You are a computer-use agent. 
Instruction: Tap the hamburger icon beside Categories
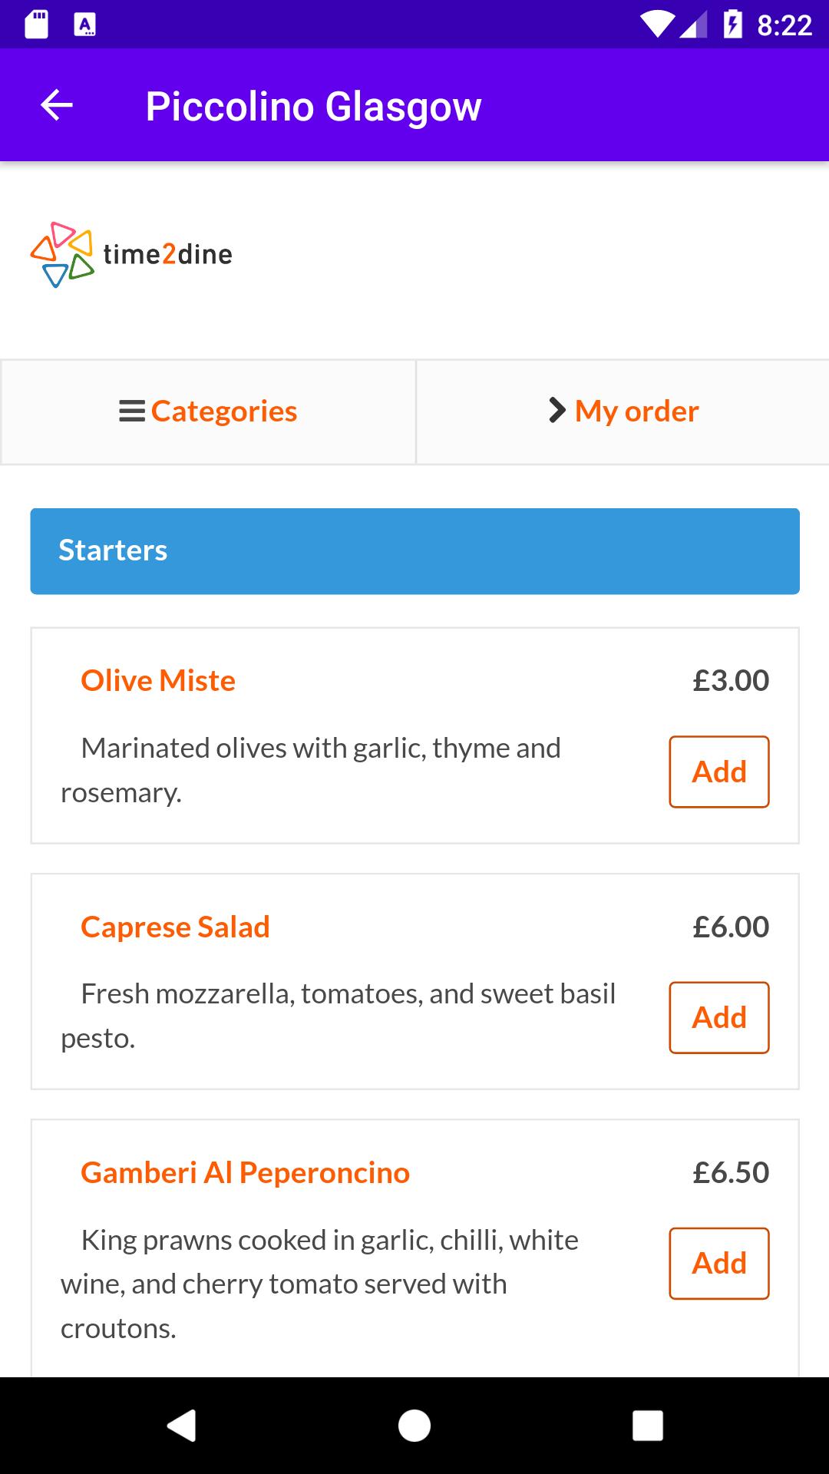132,411
